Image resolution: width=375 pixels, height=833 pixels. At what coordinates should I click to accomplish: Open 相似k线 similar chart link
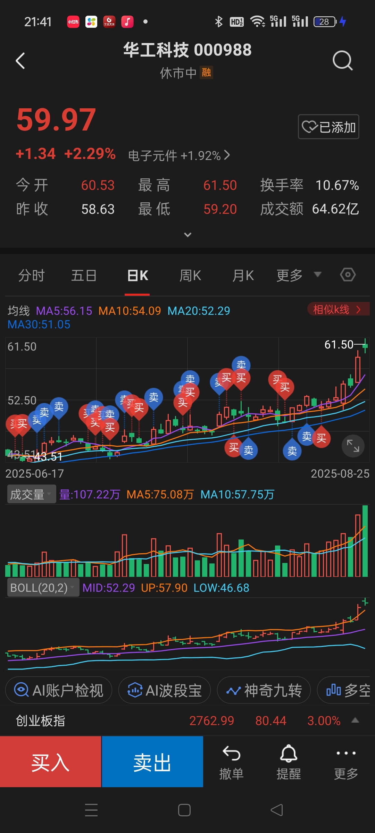point(338,309)
